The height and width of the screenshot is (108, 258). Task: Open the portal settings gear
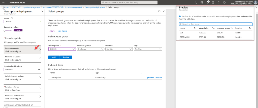(x=213, y=2)
